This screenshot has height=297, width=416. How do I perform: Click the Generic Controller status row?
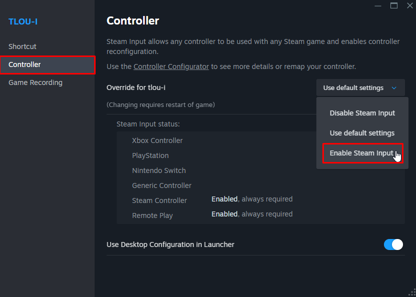pyautogui.click(x=161, y=185)
